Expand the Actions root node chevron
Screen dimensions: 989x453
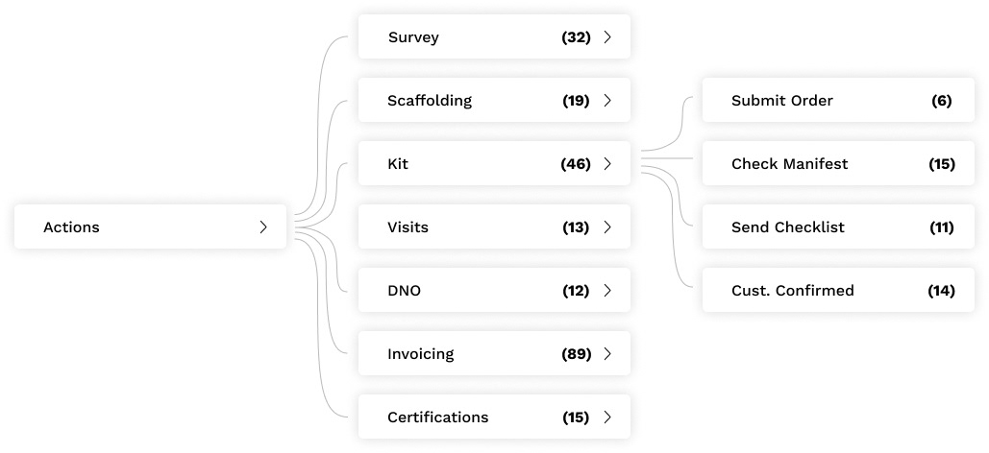tap(263, 226)
